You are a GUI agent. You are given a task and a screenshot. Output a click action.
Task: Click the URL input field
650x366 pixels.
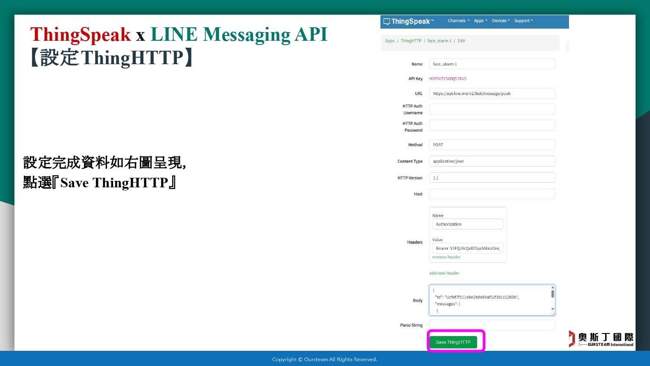click(x=492, y=94)
